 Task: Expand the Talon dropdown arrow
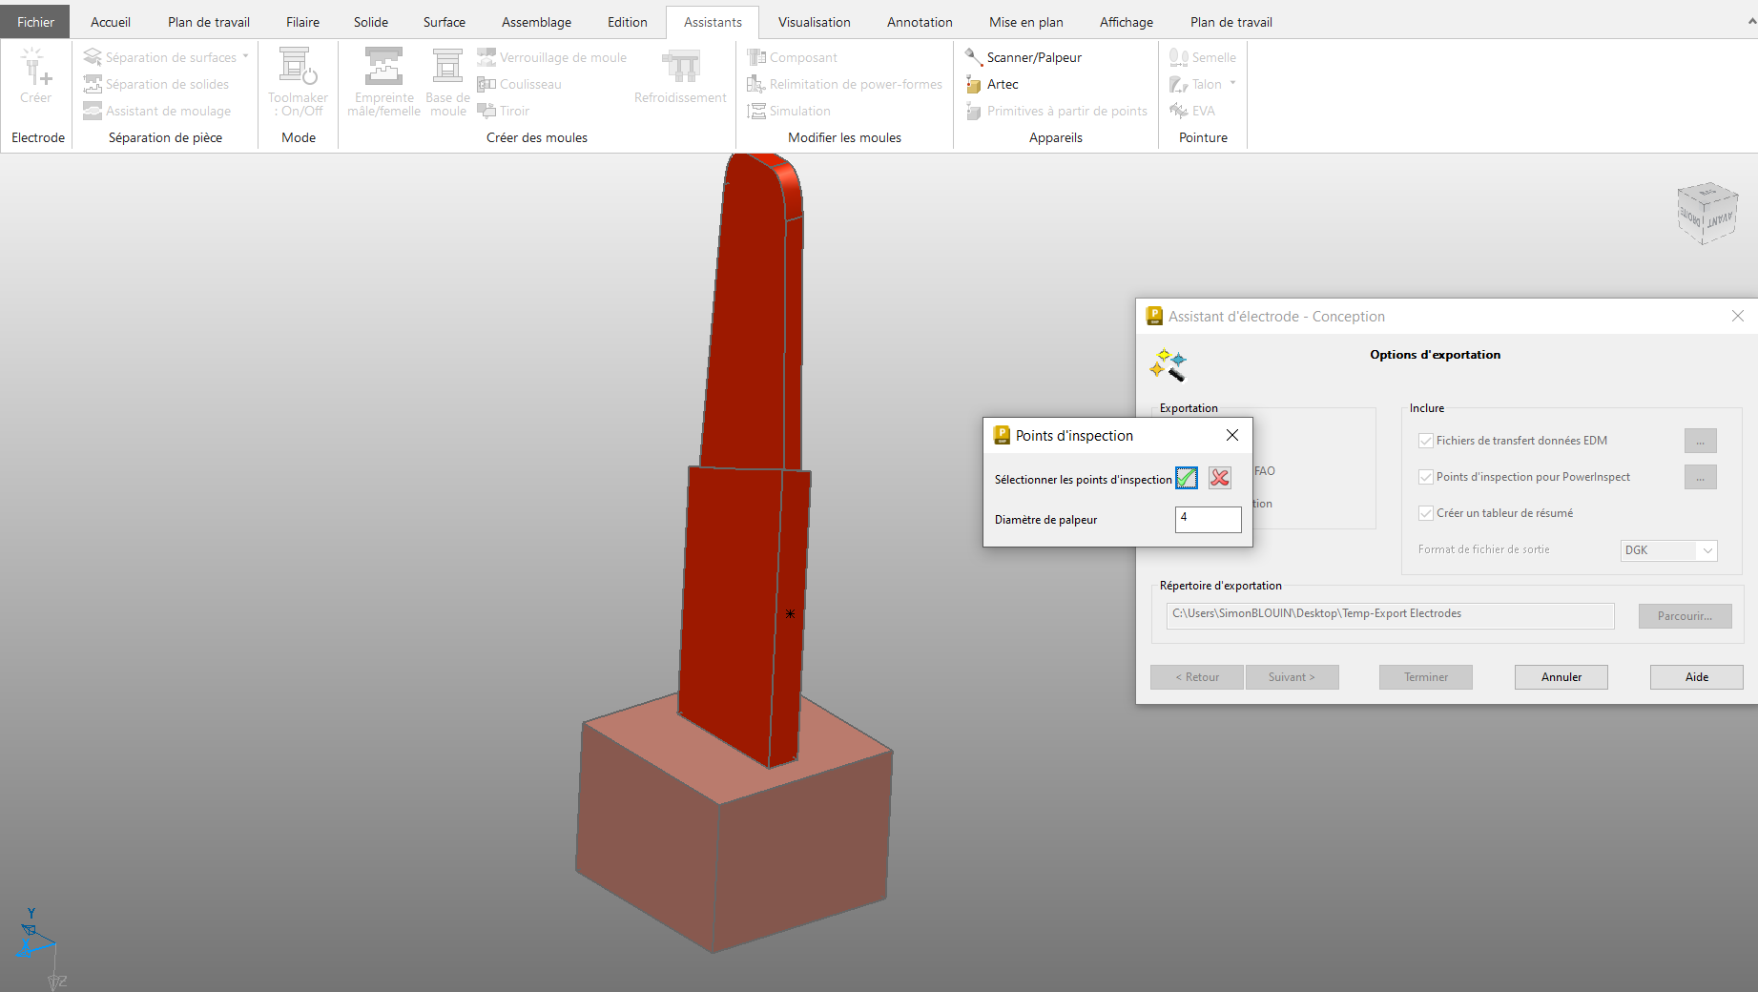tap(1233, 84)
